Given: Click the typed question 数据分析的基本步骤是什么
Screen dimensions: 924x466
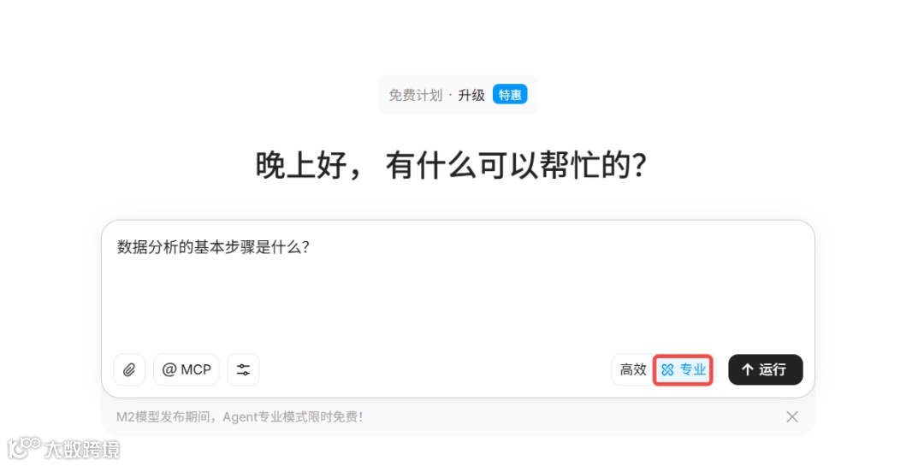Looking at the screenshot, I should tap(213, 247).
